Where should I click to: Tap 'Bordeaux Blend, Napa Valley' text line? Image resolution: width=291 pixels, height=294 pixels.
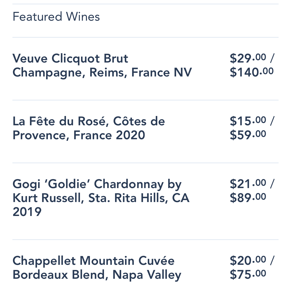(x=97, y=275)
